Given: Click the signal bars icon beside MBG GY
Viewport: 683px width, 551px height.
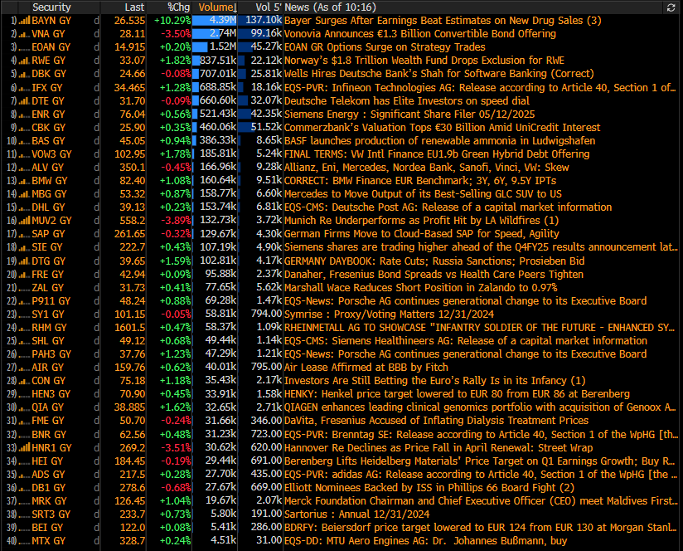Looking at the screenshot, I should click(x=24, y=194).
